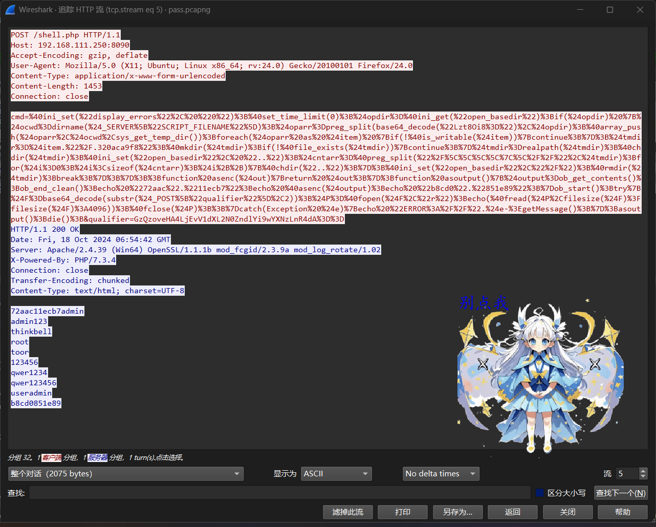
Task: Minimize the Wireshark stream window
Action: pyautogui.click(x=580, y=10)
